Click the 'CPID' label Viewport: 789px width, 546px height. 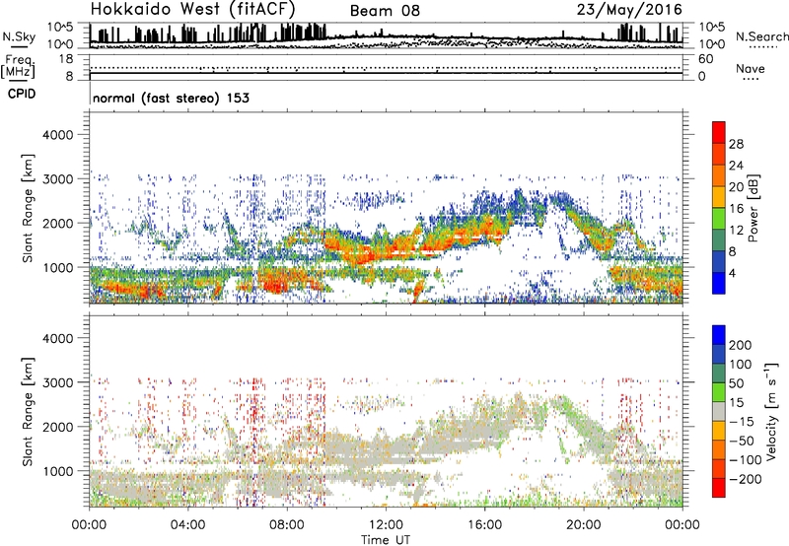pos(22,94)
